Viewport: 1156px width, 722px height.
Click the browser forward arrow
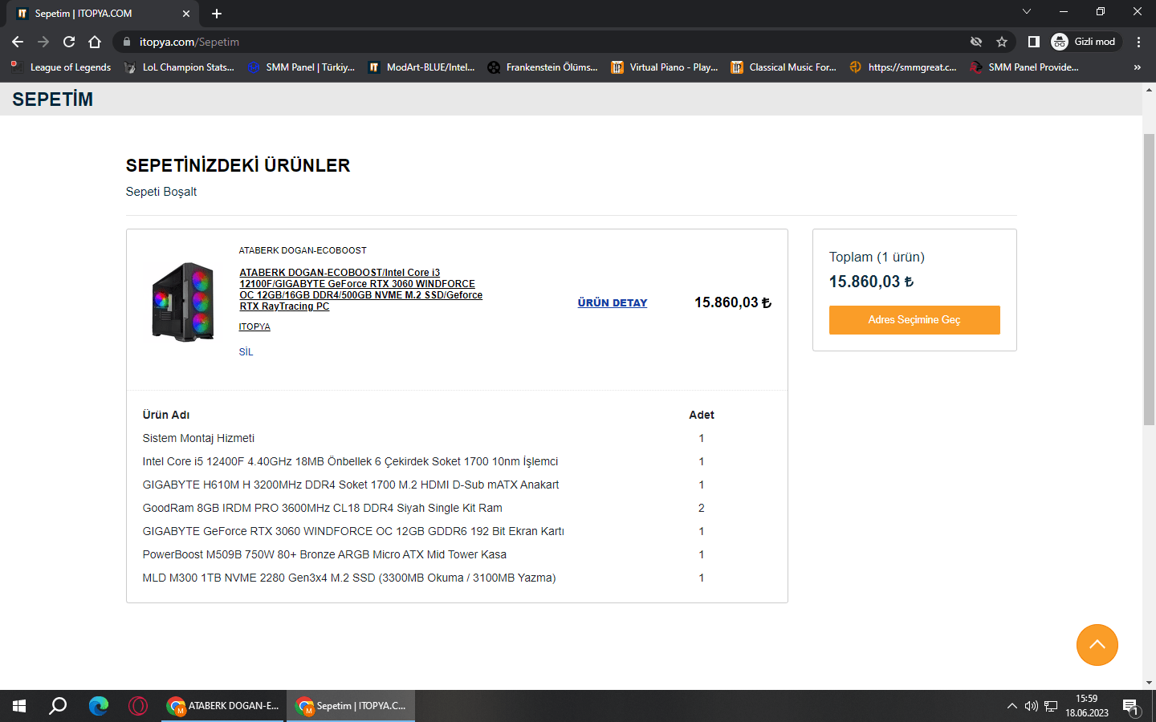point(43,42)
